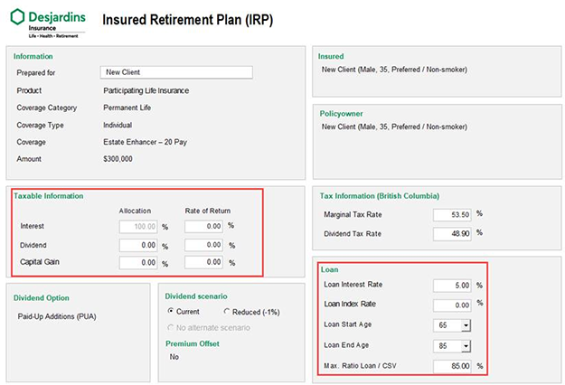The width and height of the screenshot is (565, 385).
Task: Click the Insured Retirement Plan (IRP) title
Action: [x=188, y=20]
